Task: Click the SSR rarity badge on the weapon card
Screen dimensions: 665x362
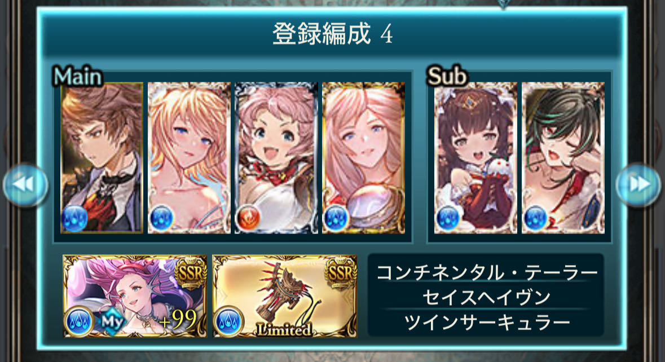Action: point(341,273)
